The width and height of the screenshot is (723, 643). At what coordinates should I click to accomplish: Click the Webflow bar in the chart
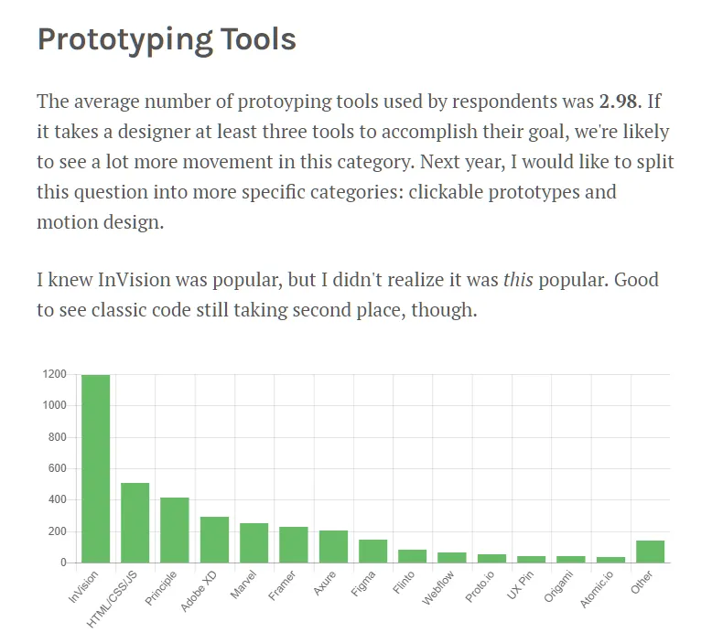pos(452,557)
